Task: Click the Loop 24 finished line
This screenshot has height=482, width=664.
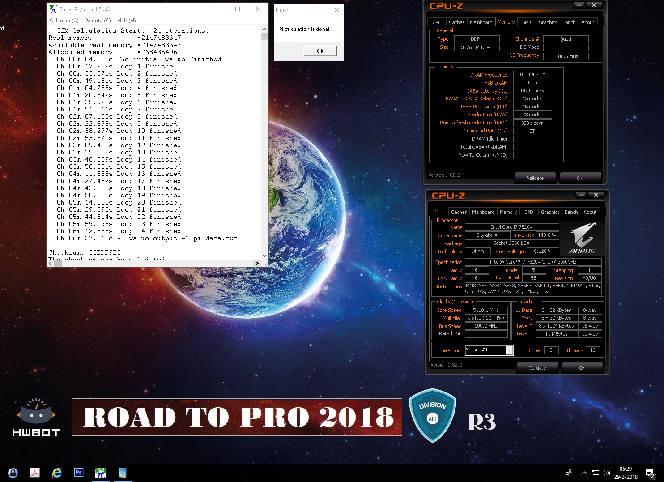Action: (x=119, y=231)
